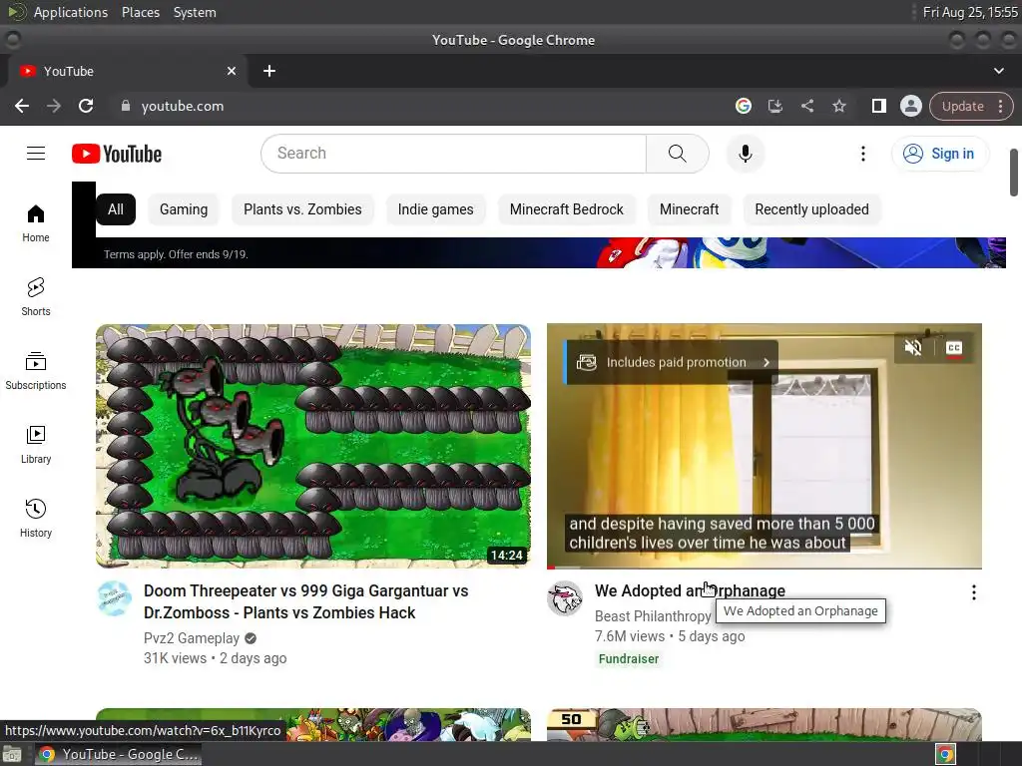
Task: Toggle closed captions on the preview
Action: tap(953, 348)
